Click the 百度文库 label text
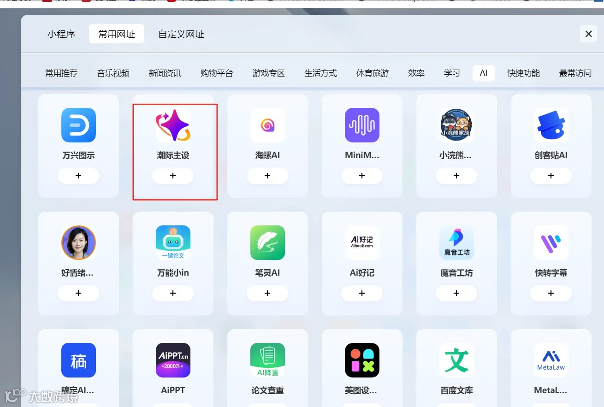The image size is (604, 407). [x=456, y=390]
